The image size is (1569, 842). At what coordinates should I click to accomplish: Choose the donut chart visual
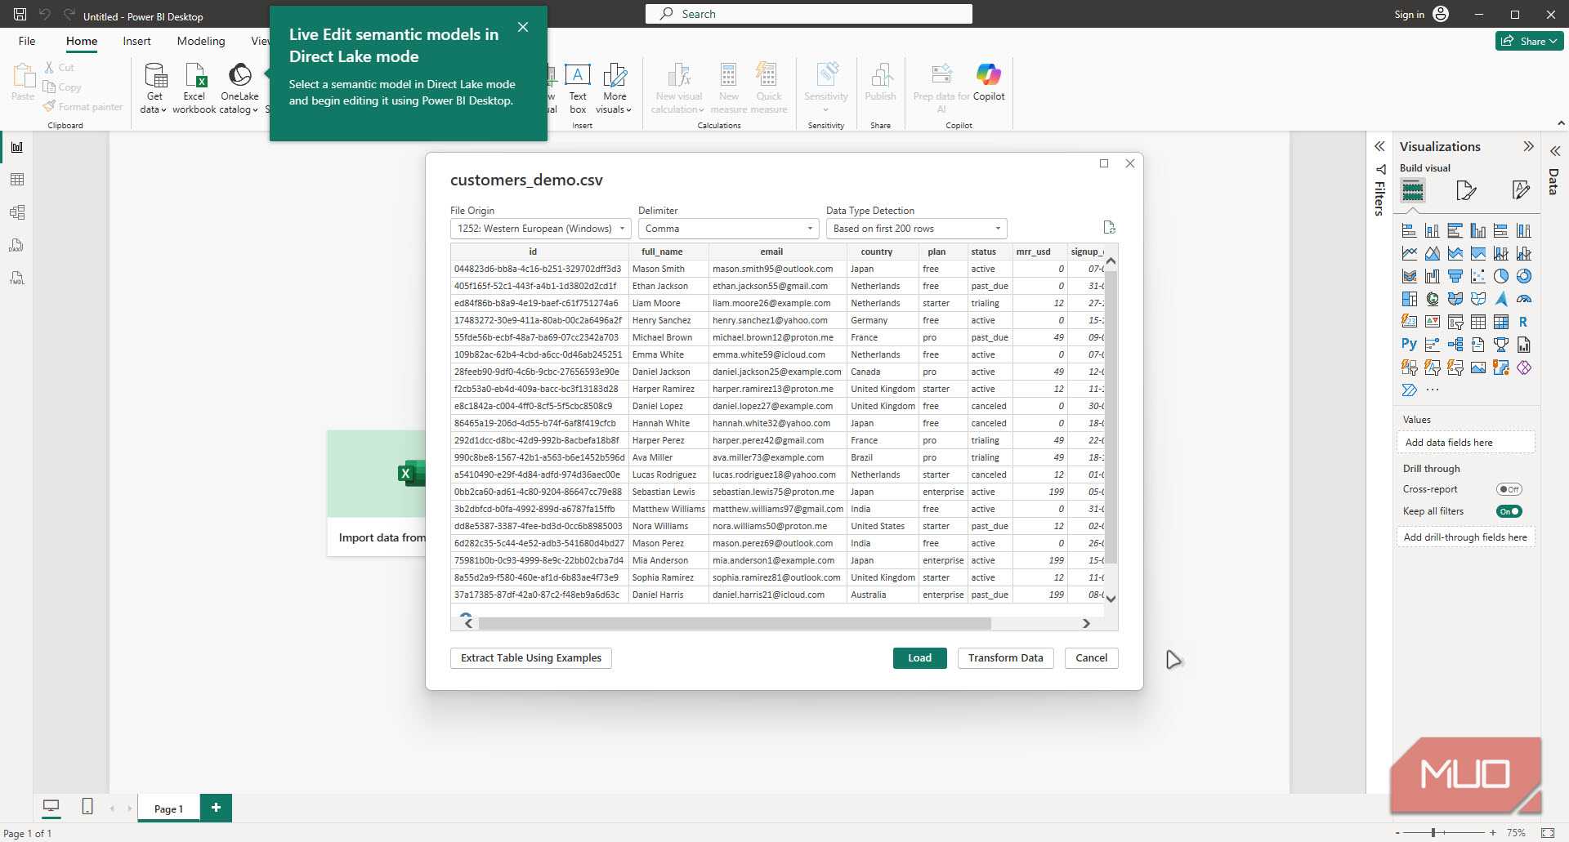click(x=1523, y=277)
